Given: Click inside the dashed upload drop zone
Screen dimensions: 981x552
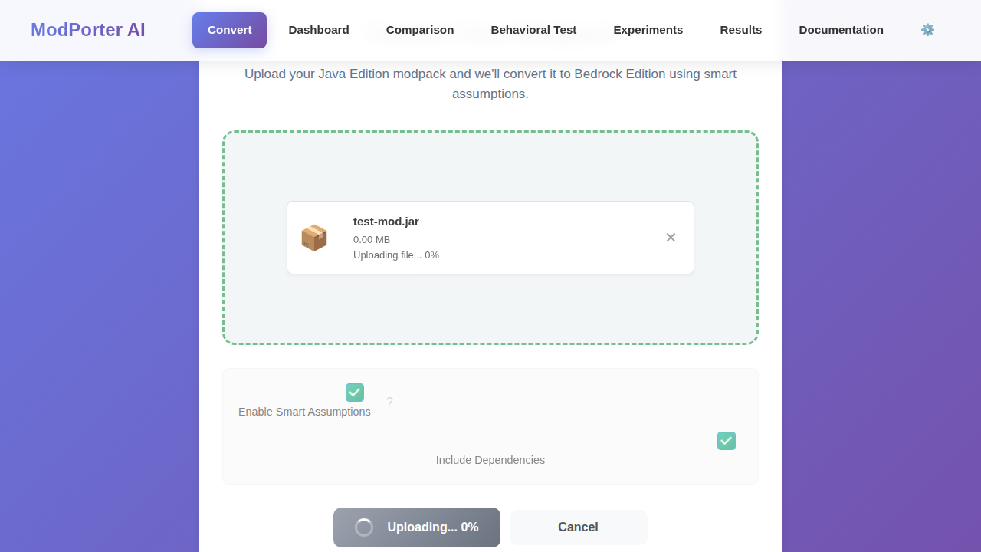Looking at the screenshot, I should point(490,314).
